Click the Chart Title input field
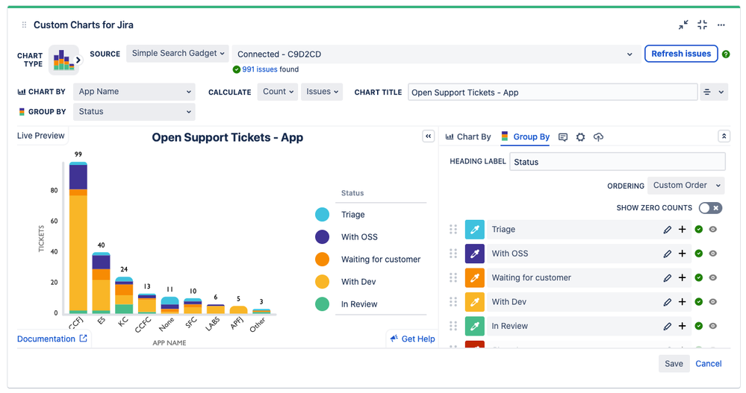This screenshot has height=393, width=746. (x=553, y=92)
